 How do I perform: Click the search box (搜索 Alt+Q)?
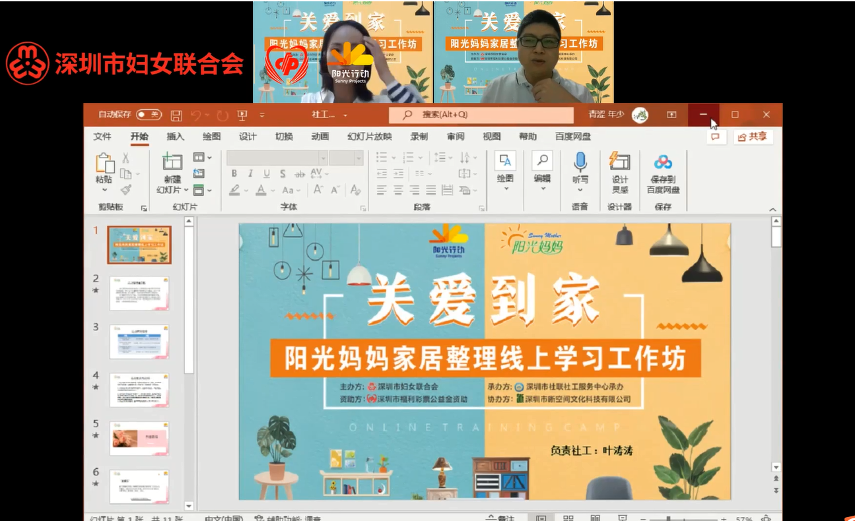[x=481, y=115]
